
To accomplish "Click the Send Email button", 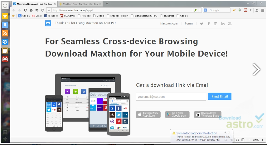I will (220, 96).
